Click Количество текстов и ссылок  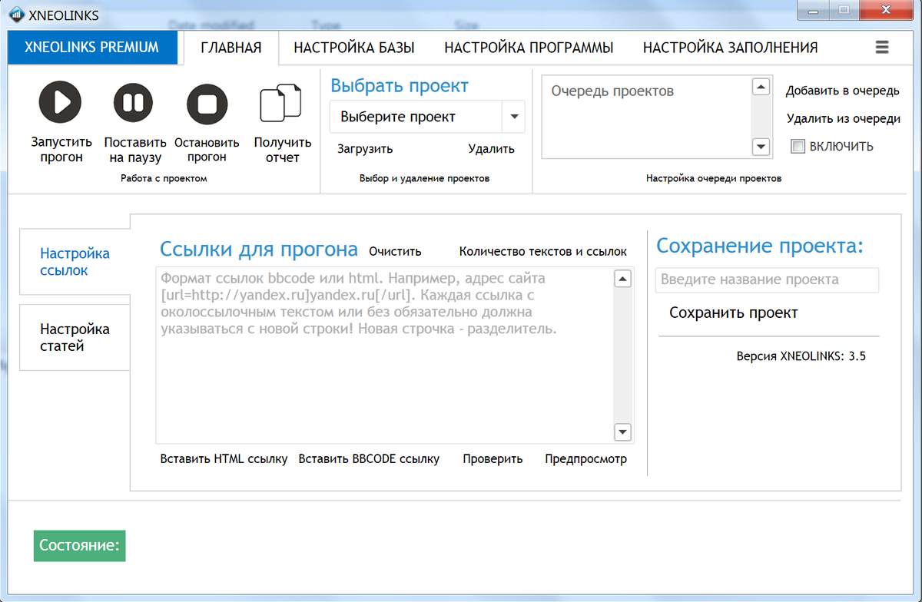click(x=542, y=251)
